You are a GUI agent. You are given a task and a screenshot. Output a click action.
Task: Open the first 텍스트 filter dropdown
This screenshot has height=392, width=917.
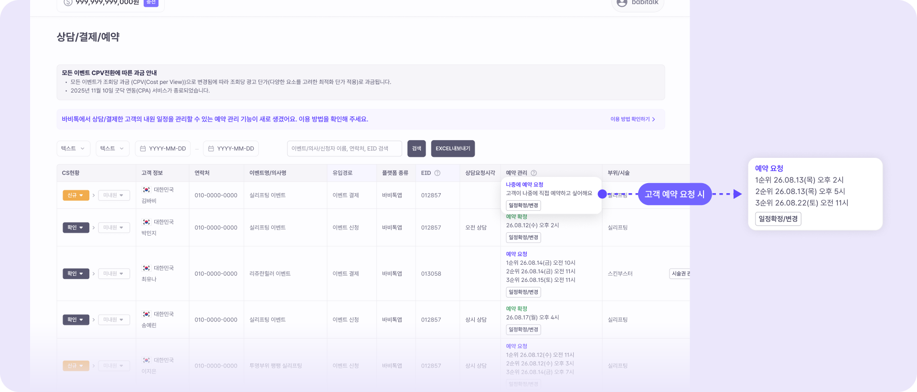[73, 149]
